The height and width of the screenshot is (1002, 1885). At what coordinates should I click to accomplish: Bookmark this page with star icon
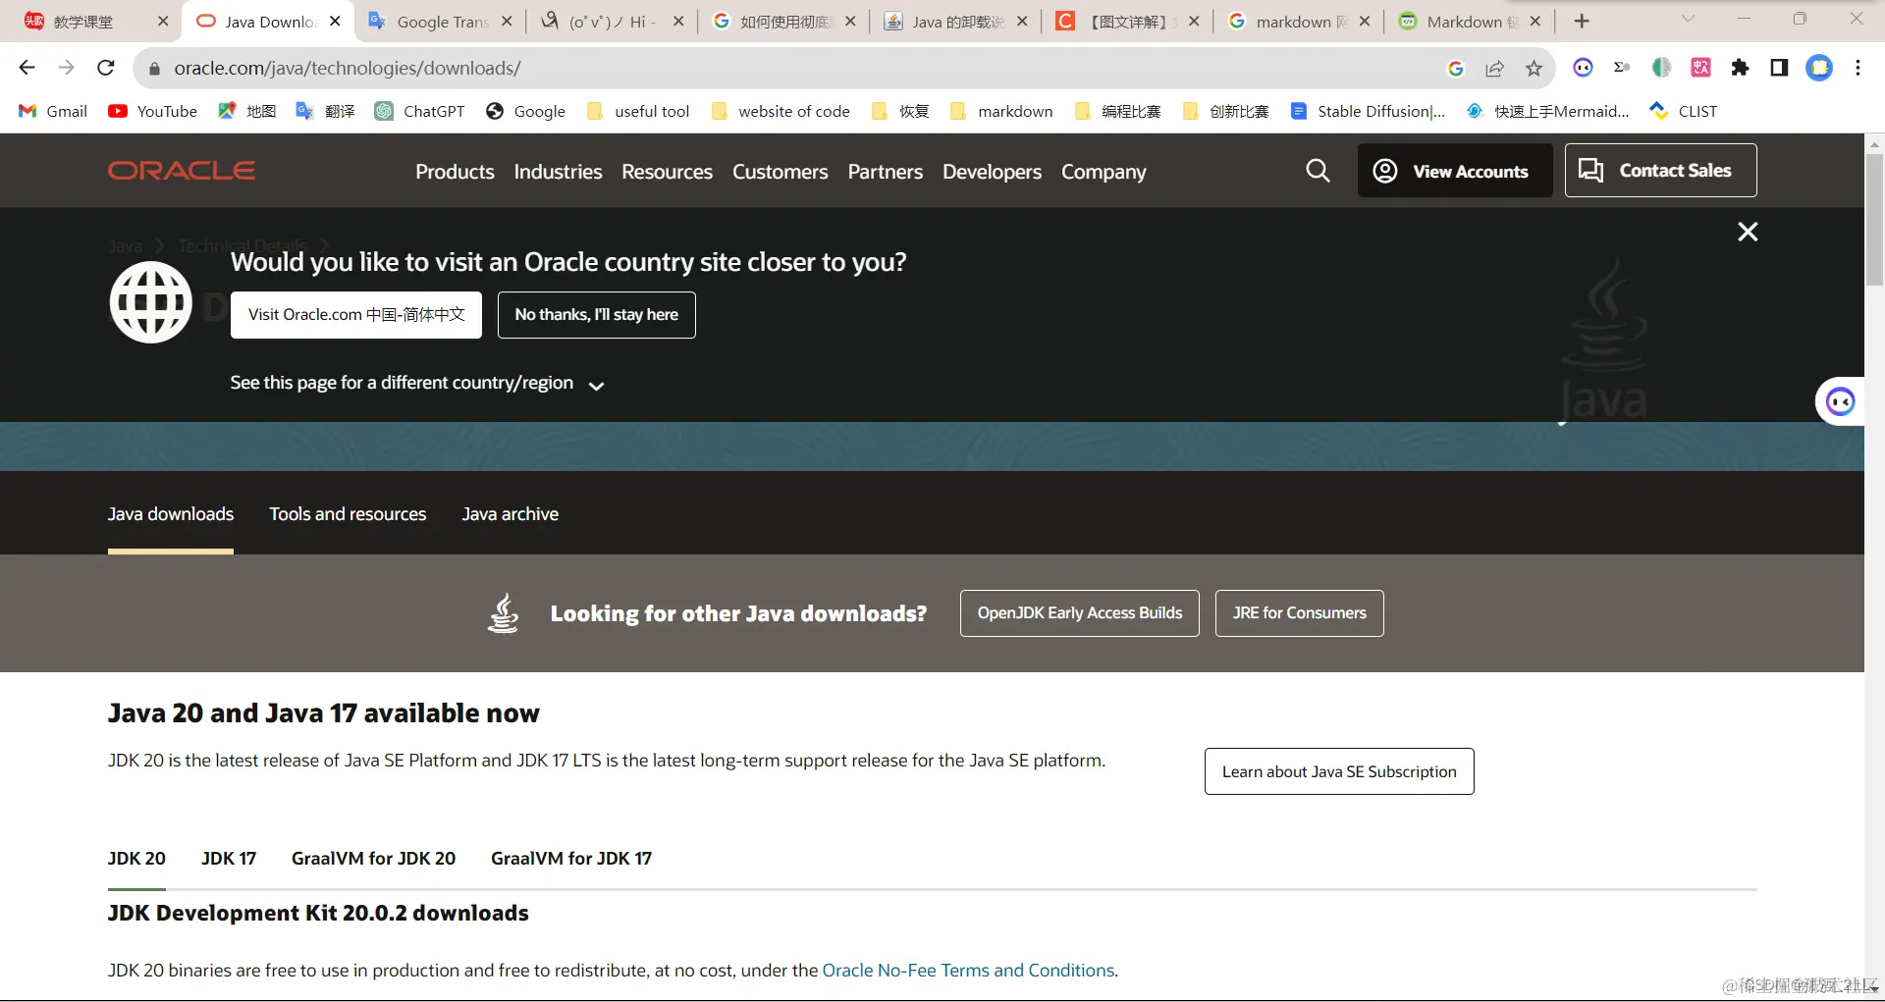pos(1534,68)
